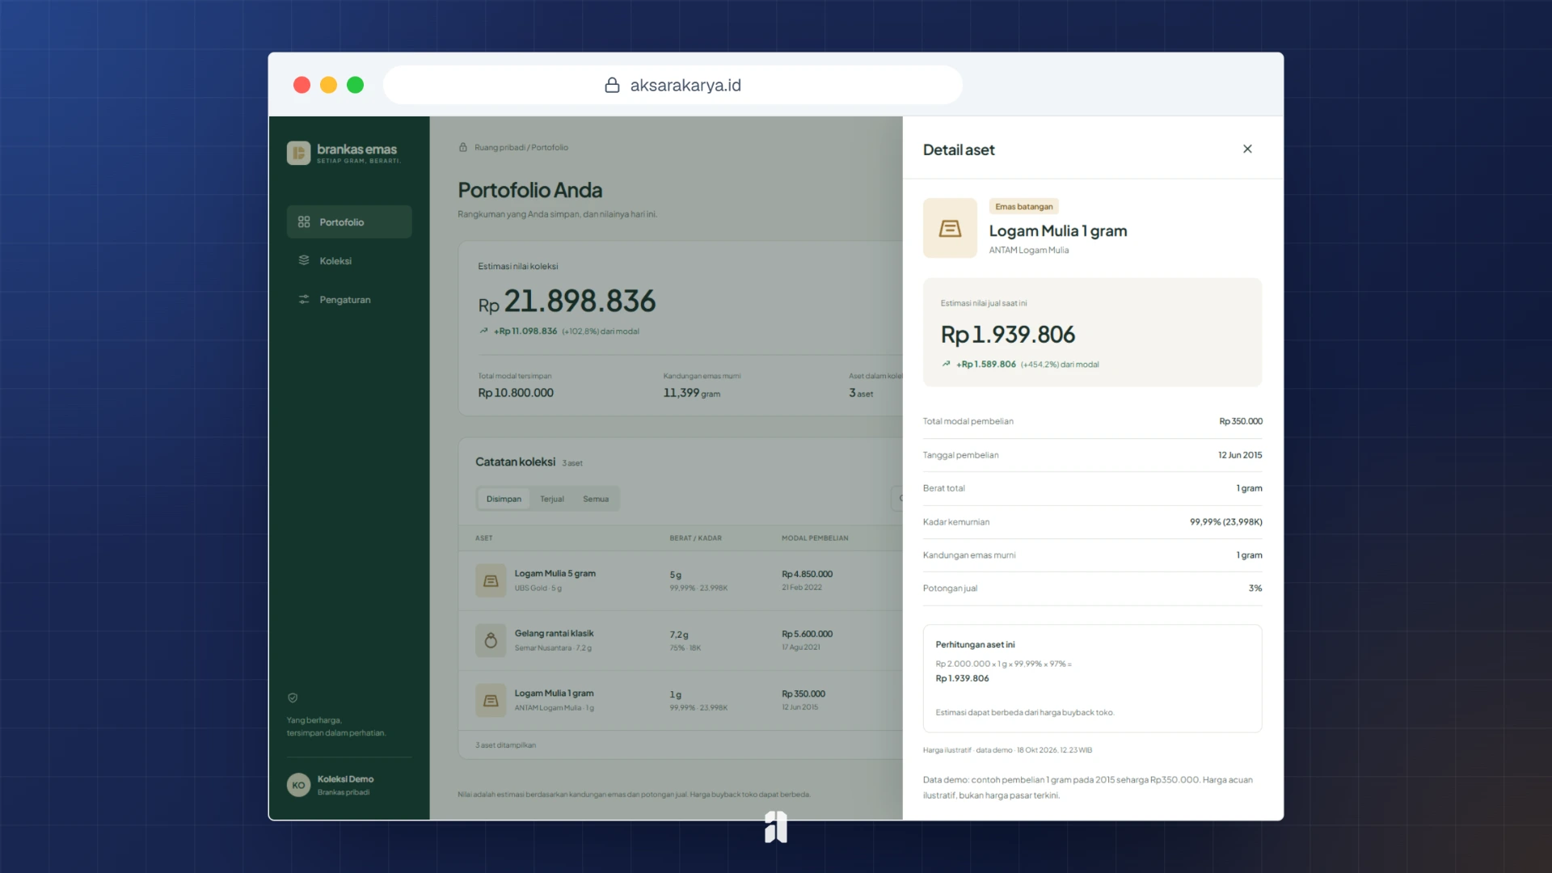Open the Logam Mulia 5 gram row
The width and height of the screenshot is (1552, 873).
click(x=680, y=580)
